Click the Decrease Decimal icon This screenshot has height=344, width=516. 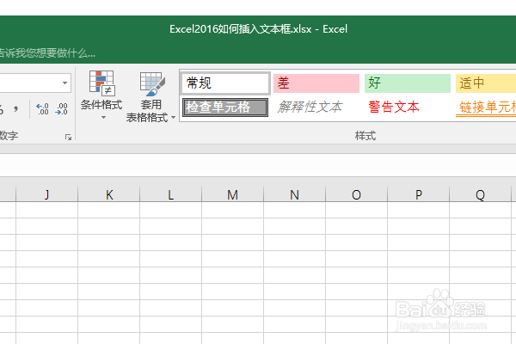click(62, 109)
